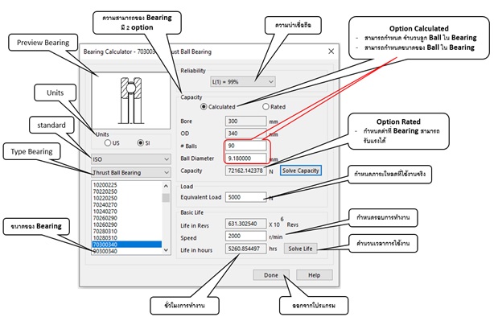Screen dimensions: 494x317
Task: Click the Solve Life button
Action: (300, 249)
